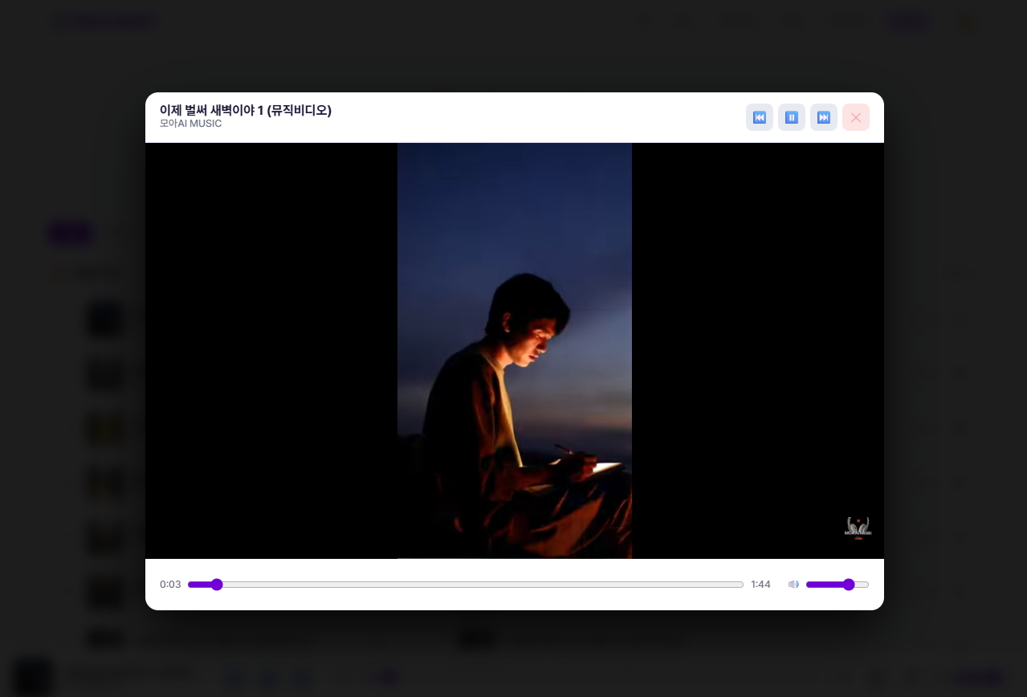This screenshot has height=697, width=1027.
Task: Skip to the previous track in player header
Action: 759,117
